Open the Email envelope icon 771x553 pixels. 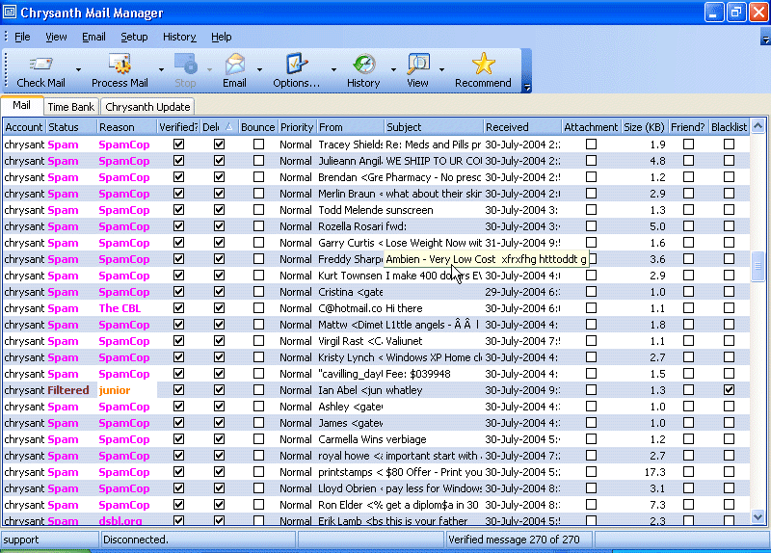(x=234, y=65)
